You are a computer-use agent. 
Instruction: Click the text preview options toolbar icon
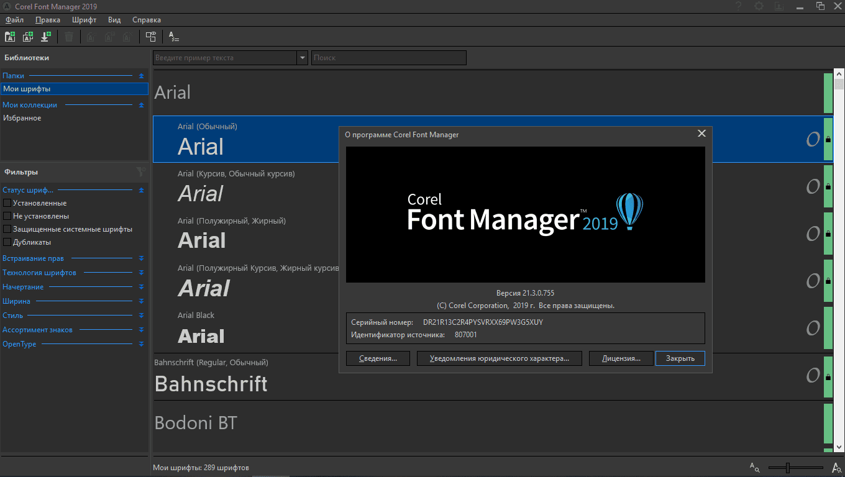point(174,37)
